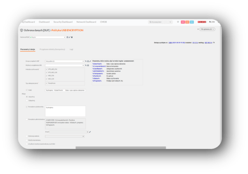Open the Nazwa polityki dropdown
The width and height of the screenshot is (248, 174).
48,37
